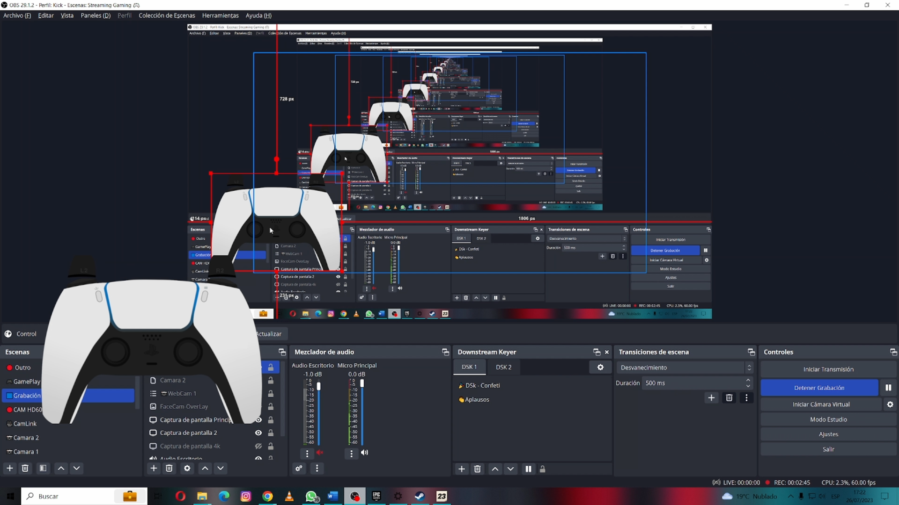The image size is (899, 505).
Task: Delete selected transition with trash icon
Action: (729, 397)
